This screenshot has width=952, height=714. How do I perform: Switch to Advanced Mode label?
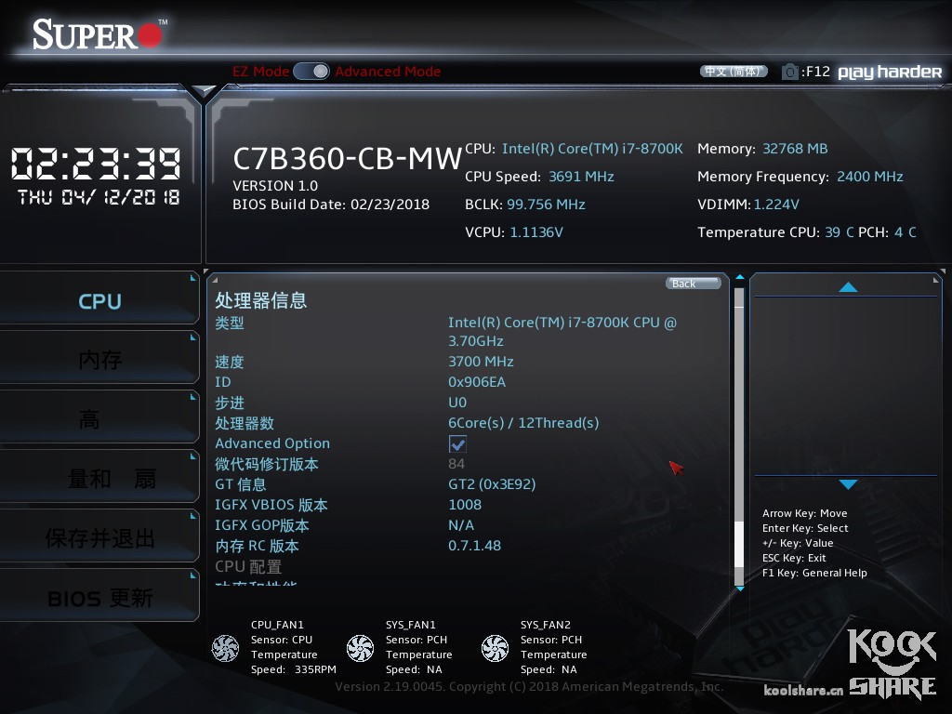click(x=388, y=72)
